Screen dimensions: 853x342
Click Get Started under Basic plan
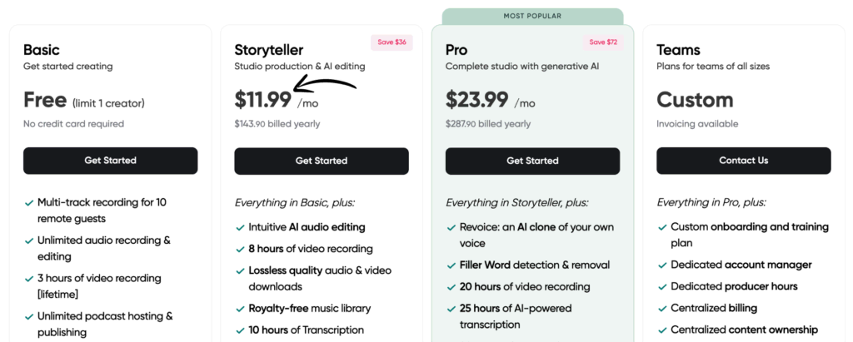[110, 161]
